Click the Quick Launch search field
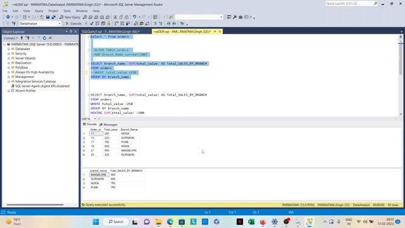The height and width of the screenshot is (228, 405). click(x=349, y=4)
